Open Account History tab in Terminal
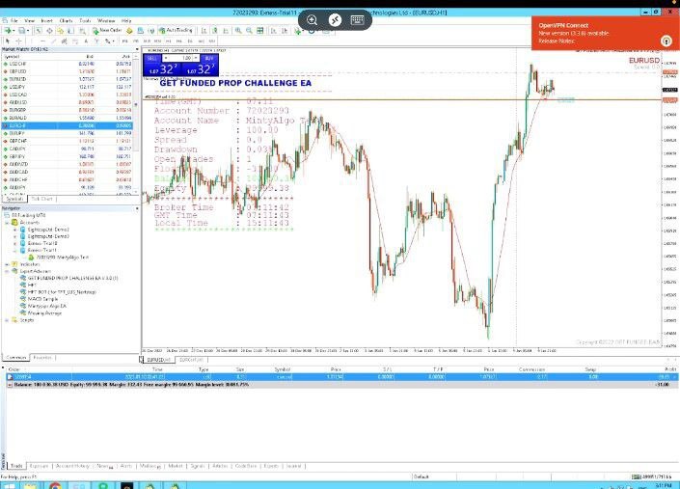This screenshot has height=489, width=680. click(72, 466)
